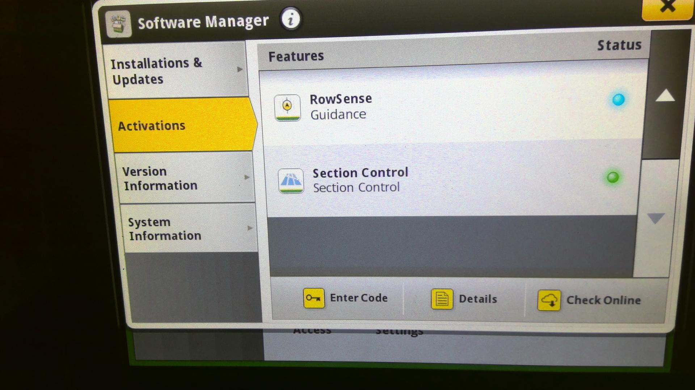Select the RowSense feature name
This screenshot has height=390, width=695.
[341, 99]
